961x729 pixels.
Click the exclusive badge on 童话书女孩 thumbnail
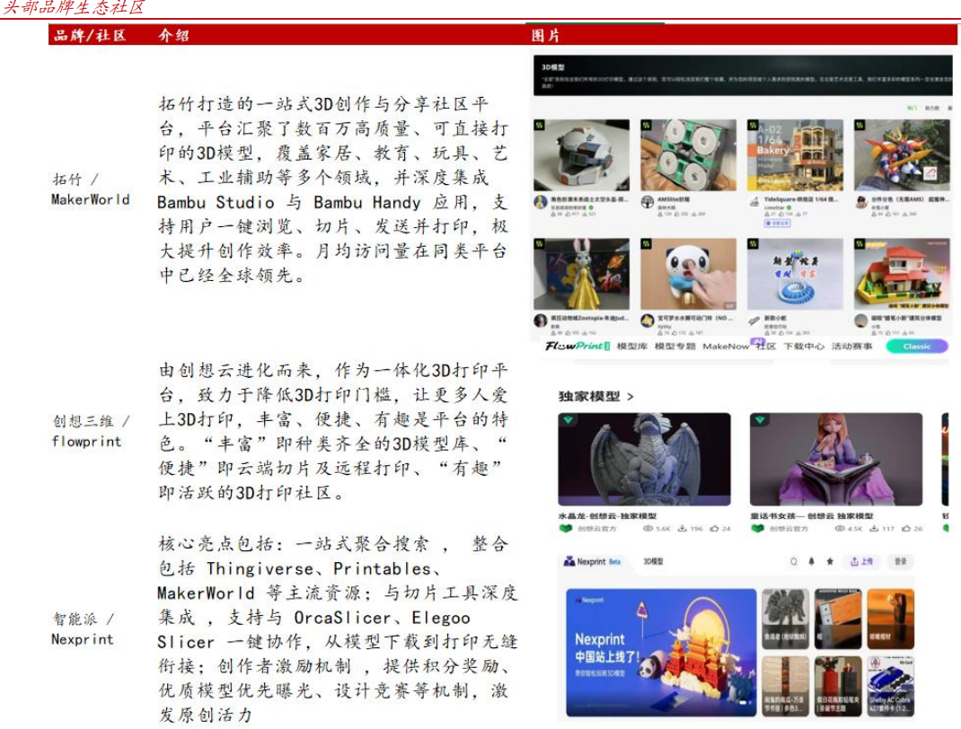[x=760, y=420]
